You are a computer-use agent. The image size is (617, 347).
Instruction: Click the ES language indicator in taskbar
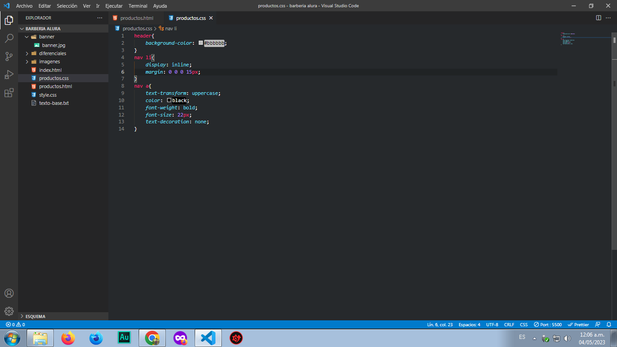click(x=522, y=337)
